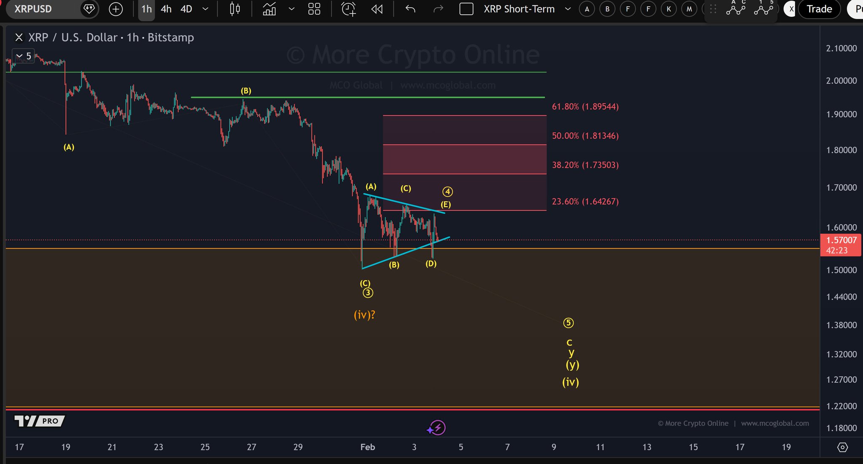The image size is (863, 464).
Task: Open chart settings gear near the time axis
Action: [x=842, y=447]
